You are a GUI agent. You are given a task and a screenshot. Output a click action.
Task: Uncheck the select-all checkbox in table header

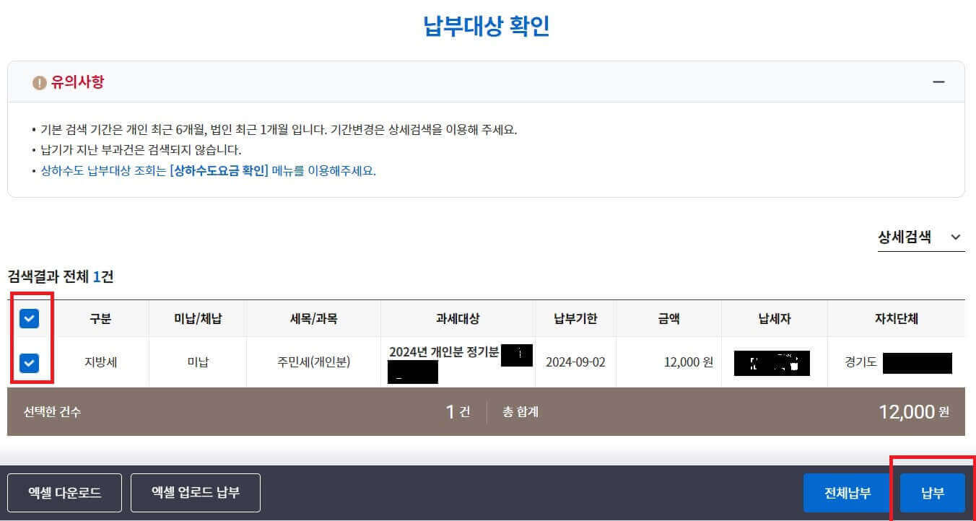[30, 318]
